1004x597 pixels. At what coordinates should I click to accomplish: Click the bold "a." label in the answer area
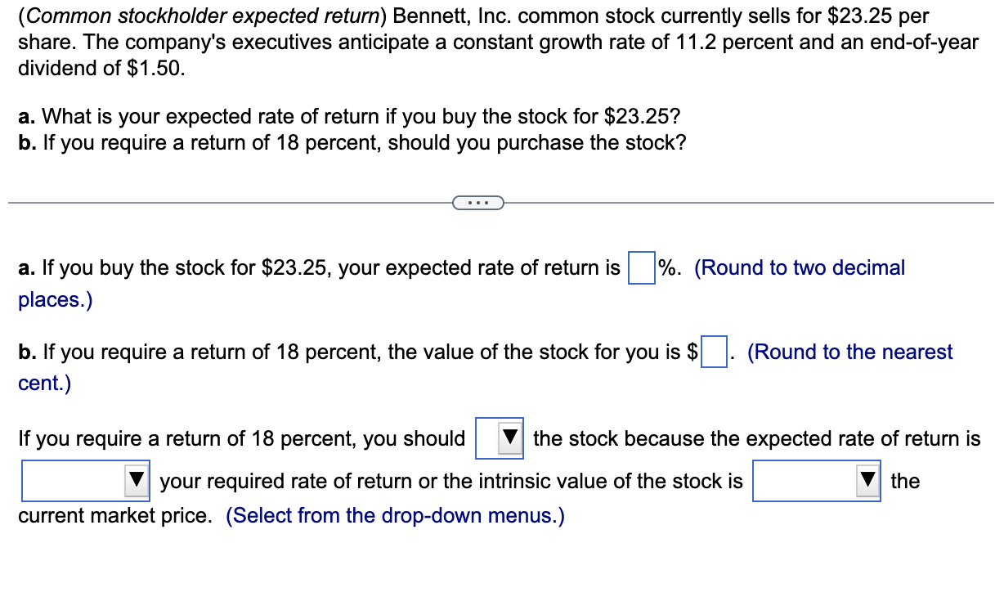pos(27,267)
